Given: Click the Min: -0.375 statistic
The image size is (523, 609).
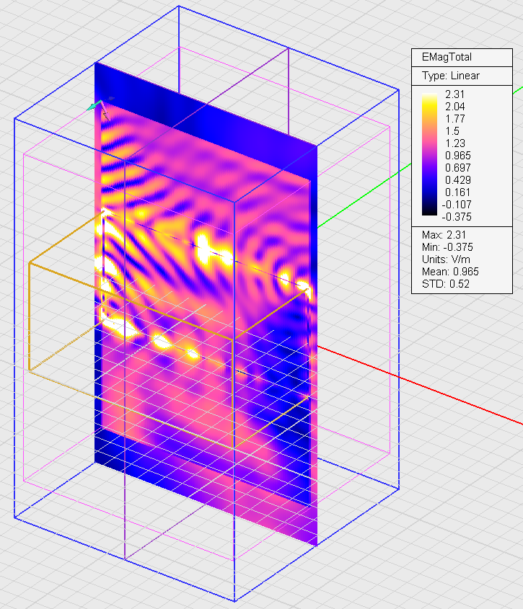Looking at the screenshot, I should [x=447, y=247].
